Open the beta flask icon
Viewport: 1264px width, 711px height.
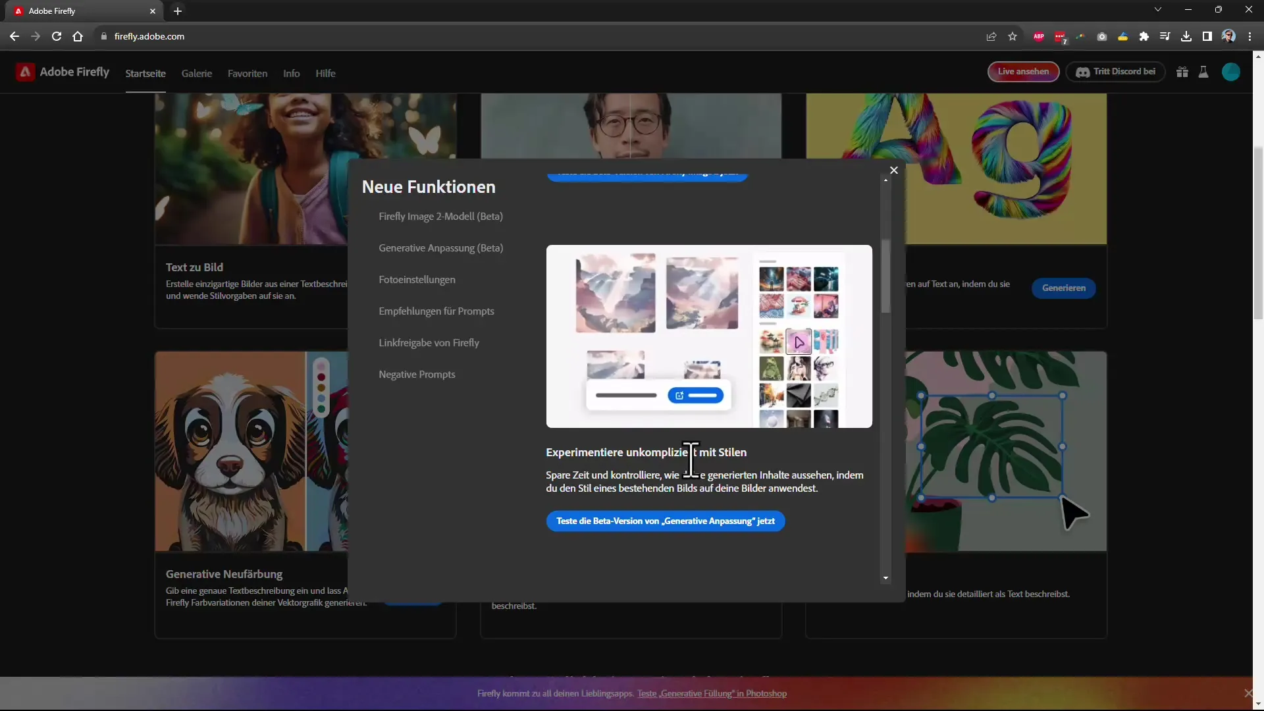tap(1203, 72)
